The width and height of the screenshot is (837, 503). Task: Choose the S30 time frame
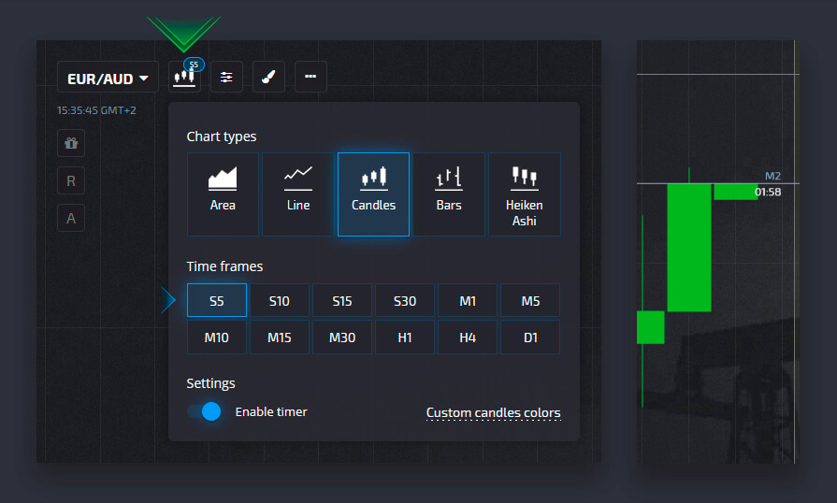coord(405,301)
